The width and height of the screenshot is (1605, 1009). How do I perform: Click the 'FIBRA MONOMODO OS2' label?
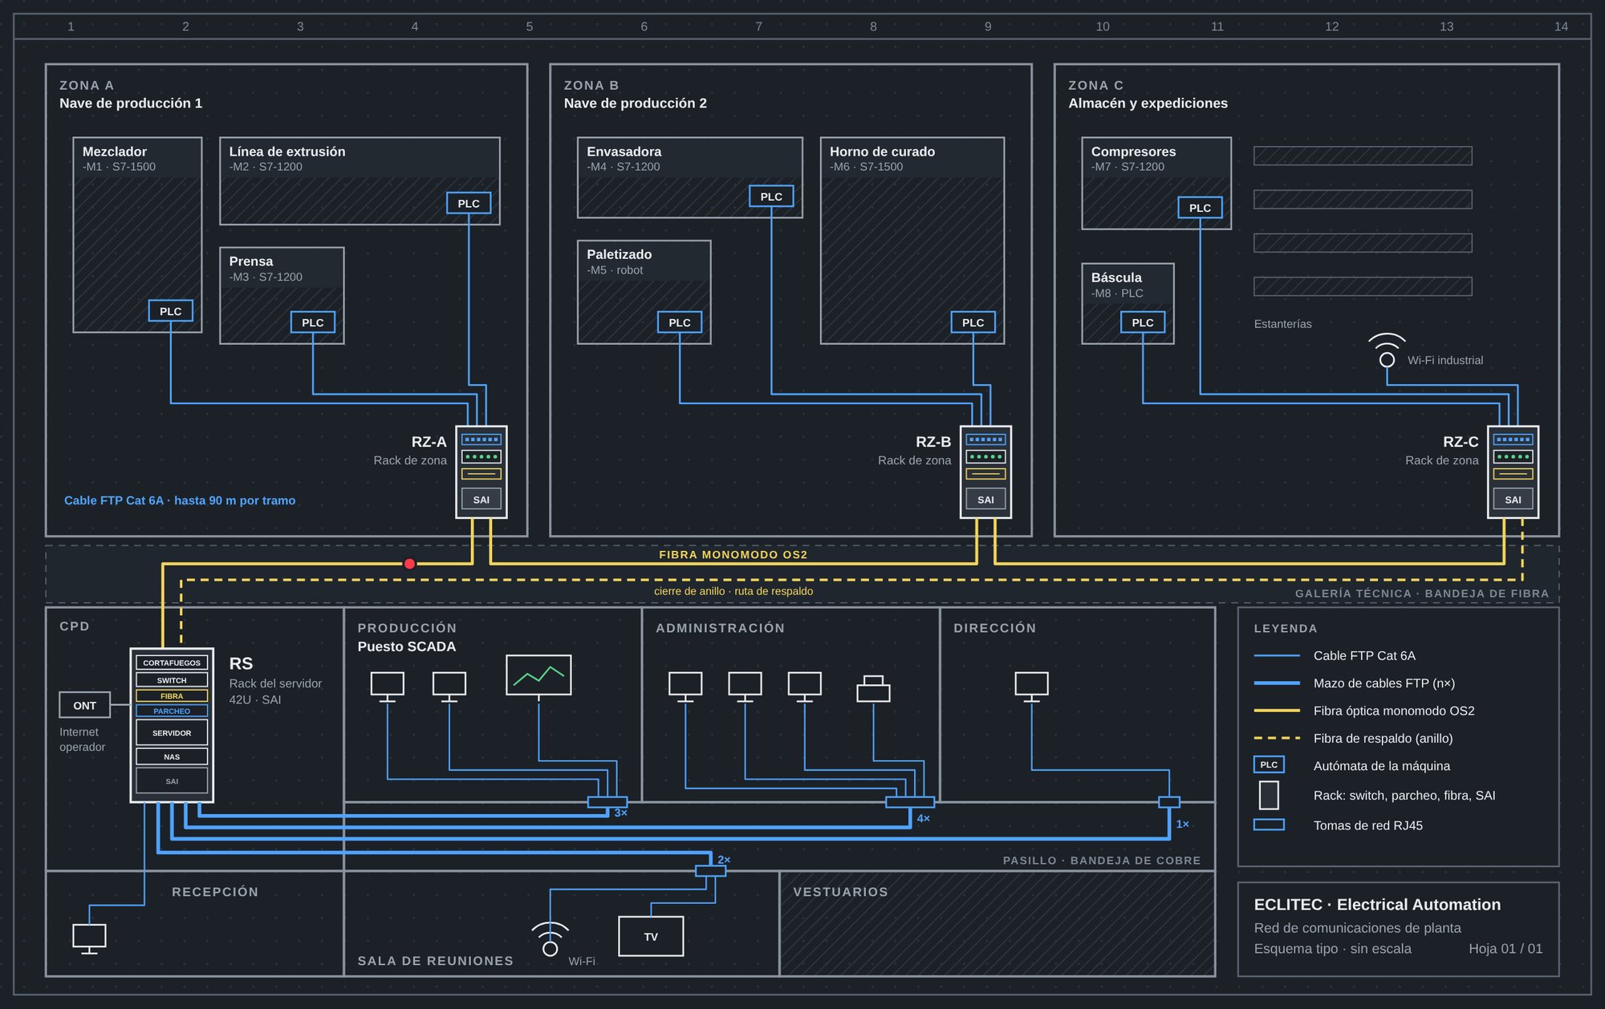733,554
